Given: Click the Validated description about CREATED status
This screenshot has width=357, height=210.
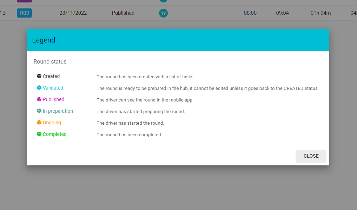Looking at the screenshot, I should pos(207,88).
